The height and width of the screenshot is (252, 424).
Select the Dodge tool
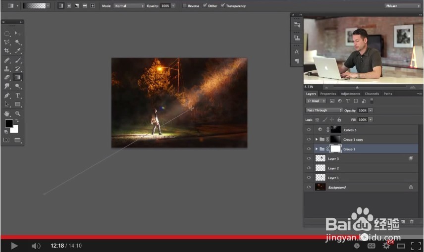17,86
